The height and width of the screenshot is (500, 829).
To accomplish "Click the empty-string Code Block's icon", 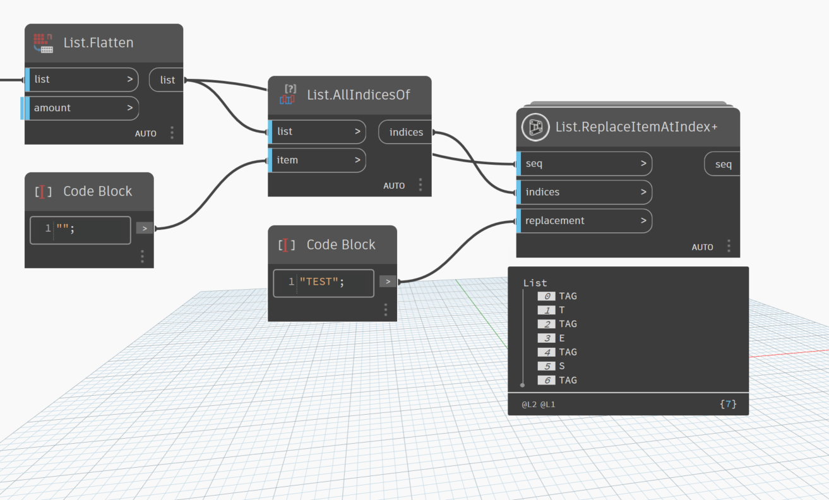I will [42, 191].
